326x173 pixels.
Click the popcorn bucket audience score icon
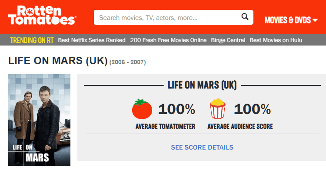[x=217, y=109]
